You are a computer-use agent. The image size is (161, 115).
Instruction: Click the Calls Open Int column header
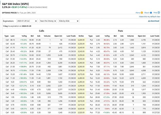pos(58,36)
